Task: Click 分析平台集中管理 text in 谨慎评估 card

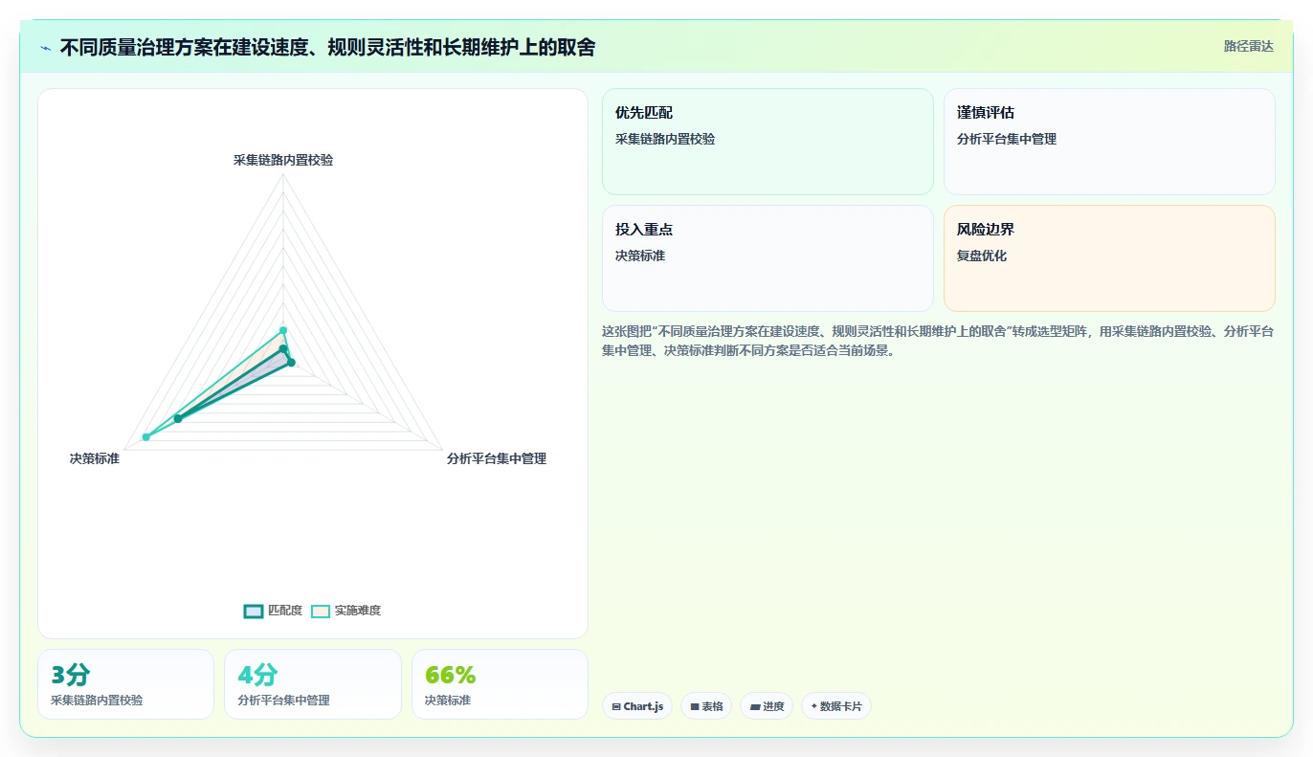Action: point(1007,139)
